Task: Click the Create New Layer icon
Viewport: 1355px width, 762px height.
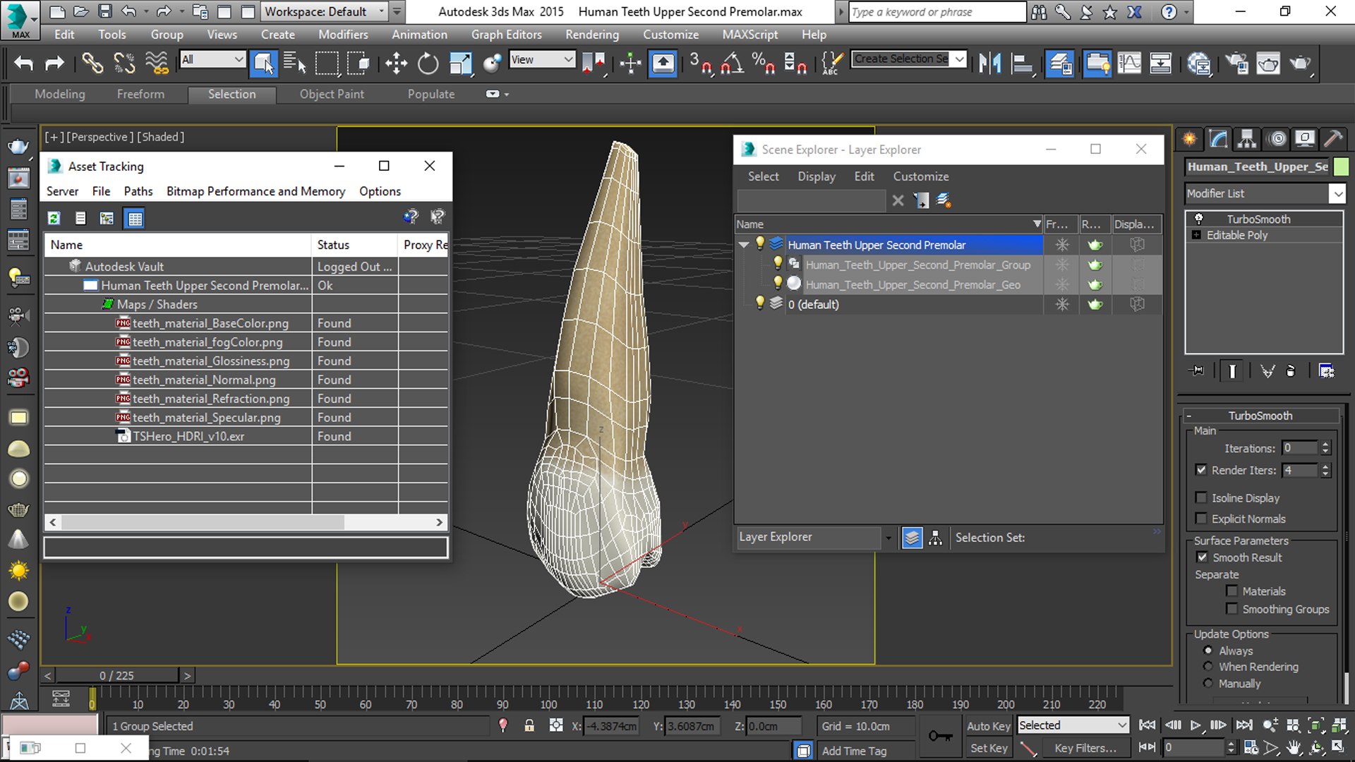Action: pyautogui.click(x=944, y=200)
